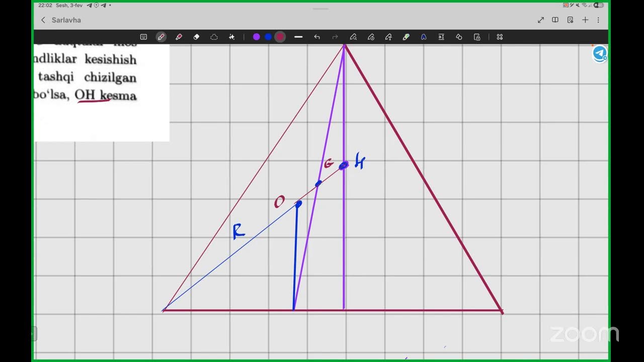This screenshot has height=362, width=644.
Task: Open the four-square more tools grid
Action: pos(500,37)
